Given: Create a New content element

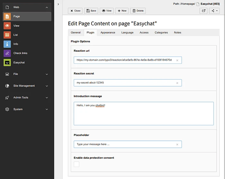Looking at the screenshot, I should tap(122, 11).
